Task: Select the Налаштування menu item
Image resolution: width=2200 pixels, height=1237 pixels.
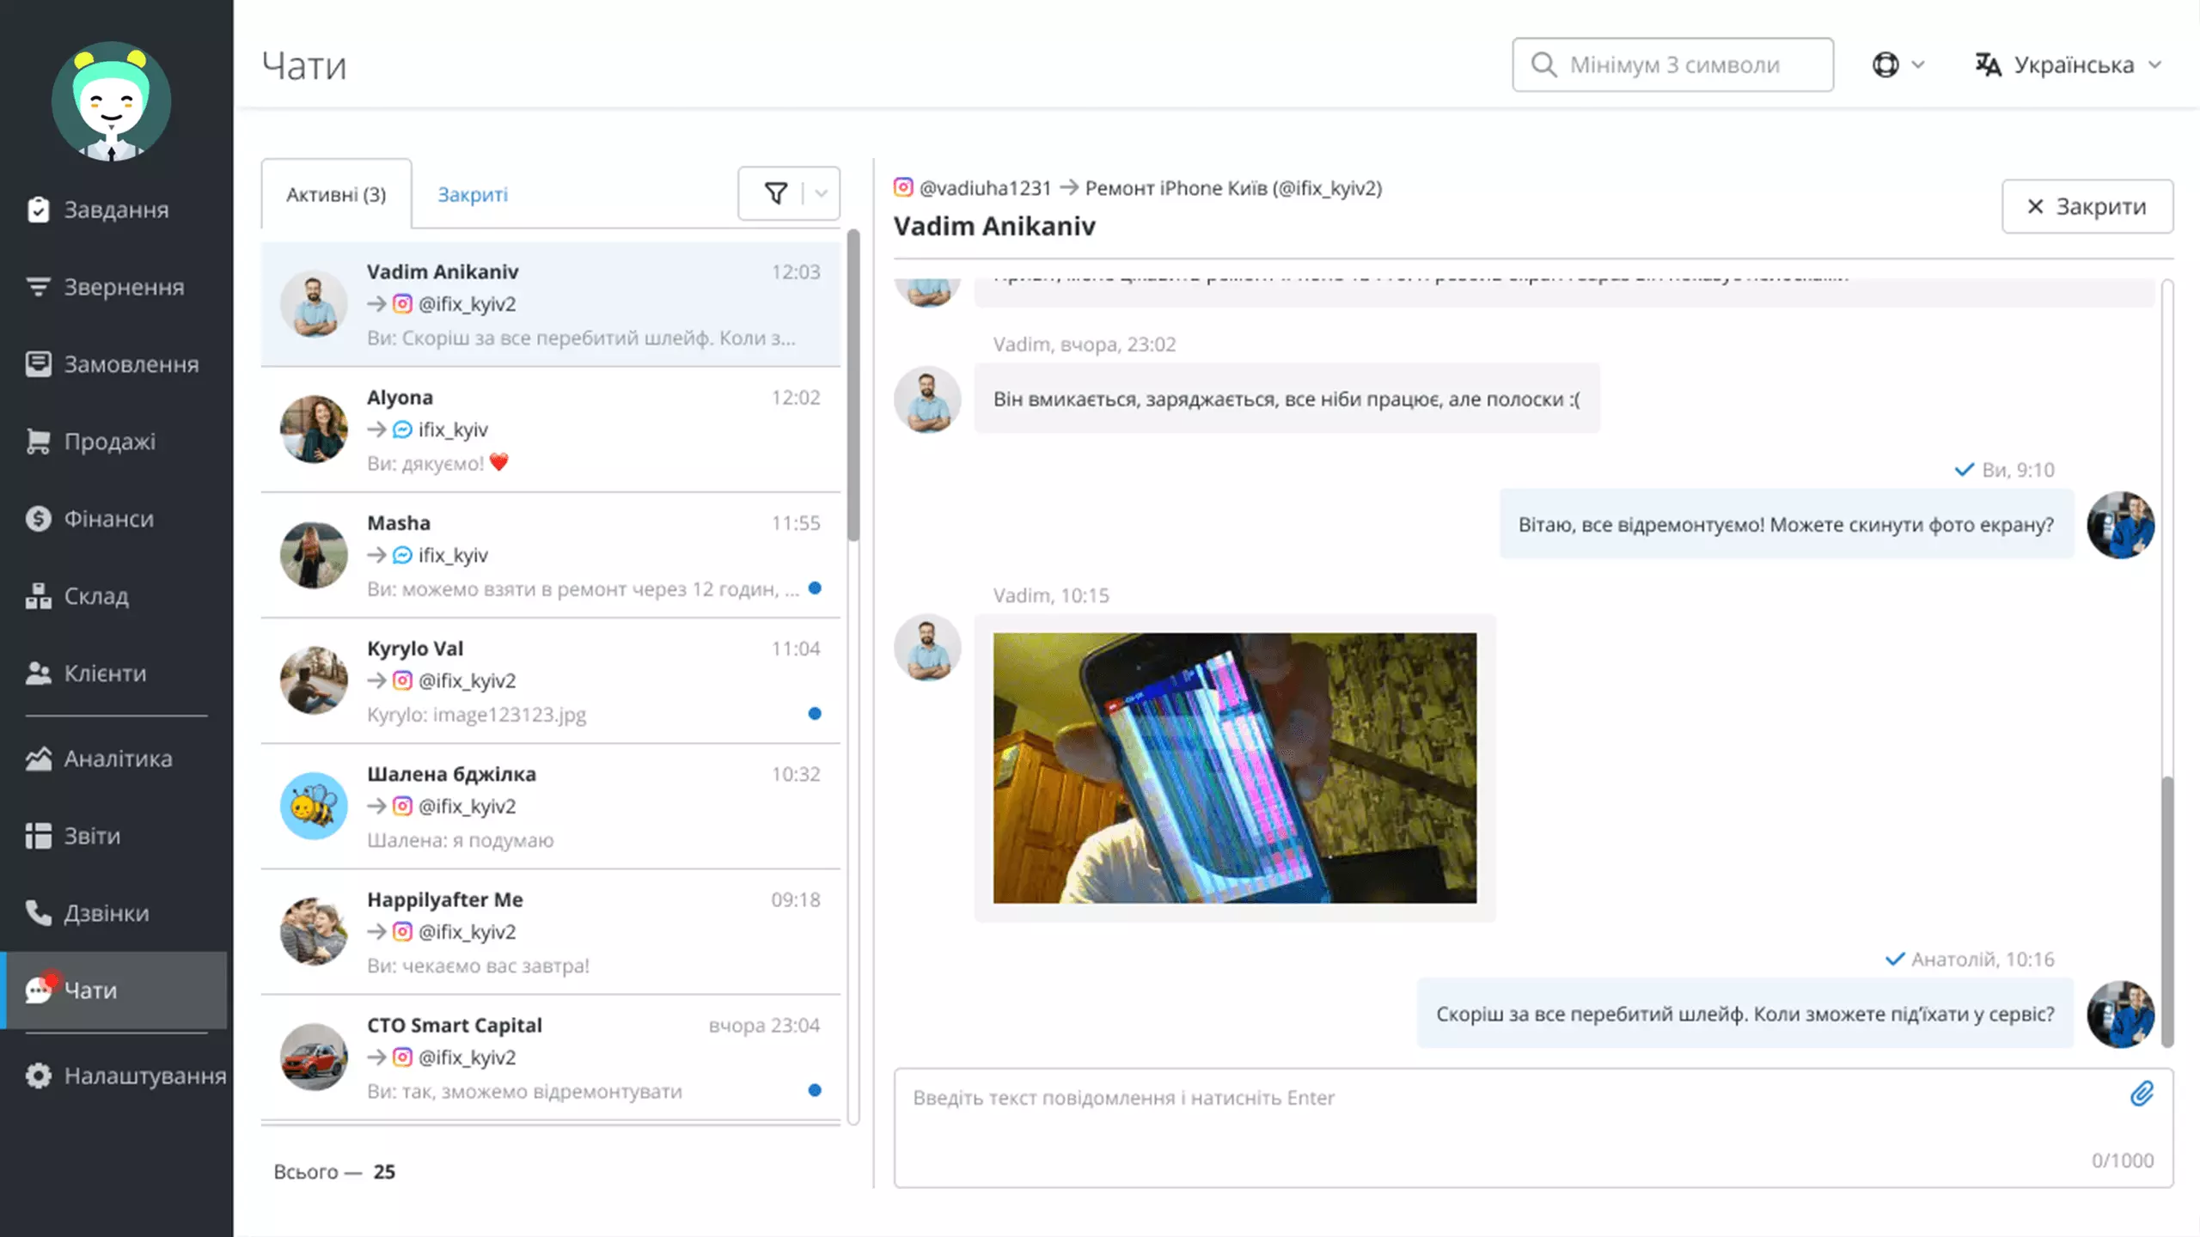Action: coord(117,1076)
